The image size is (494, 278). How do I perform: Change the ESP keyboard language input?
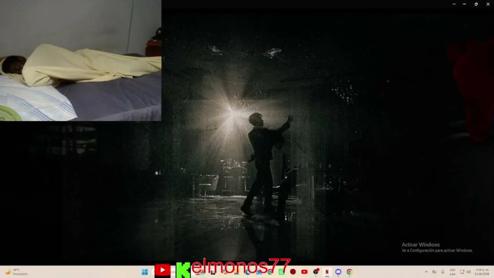click(452, 272)
